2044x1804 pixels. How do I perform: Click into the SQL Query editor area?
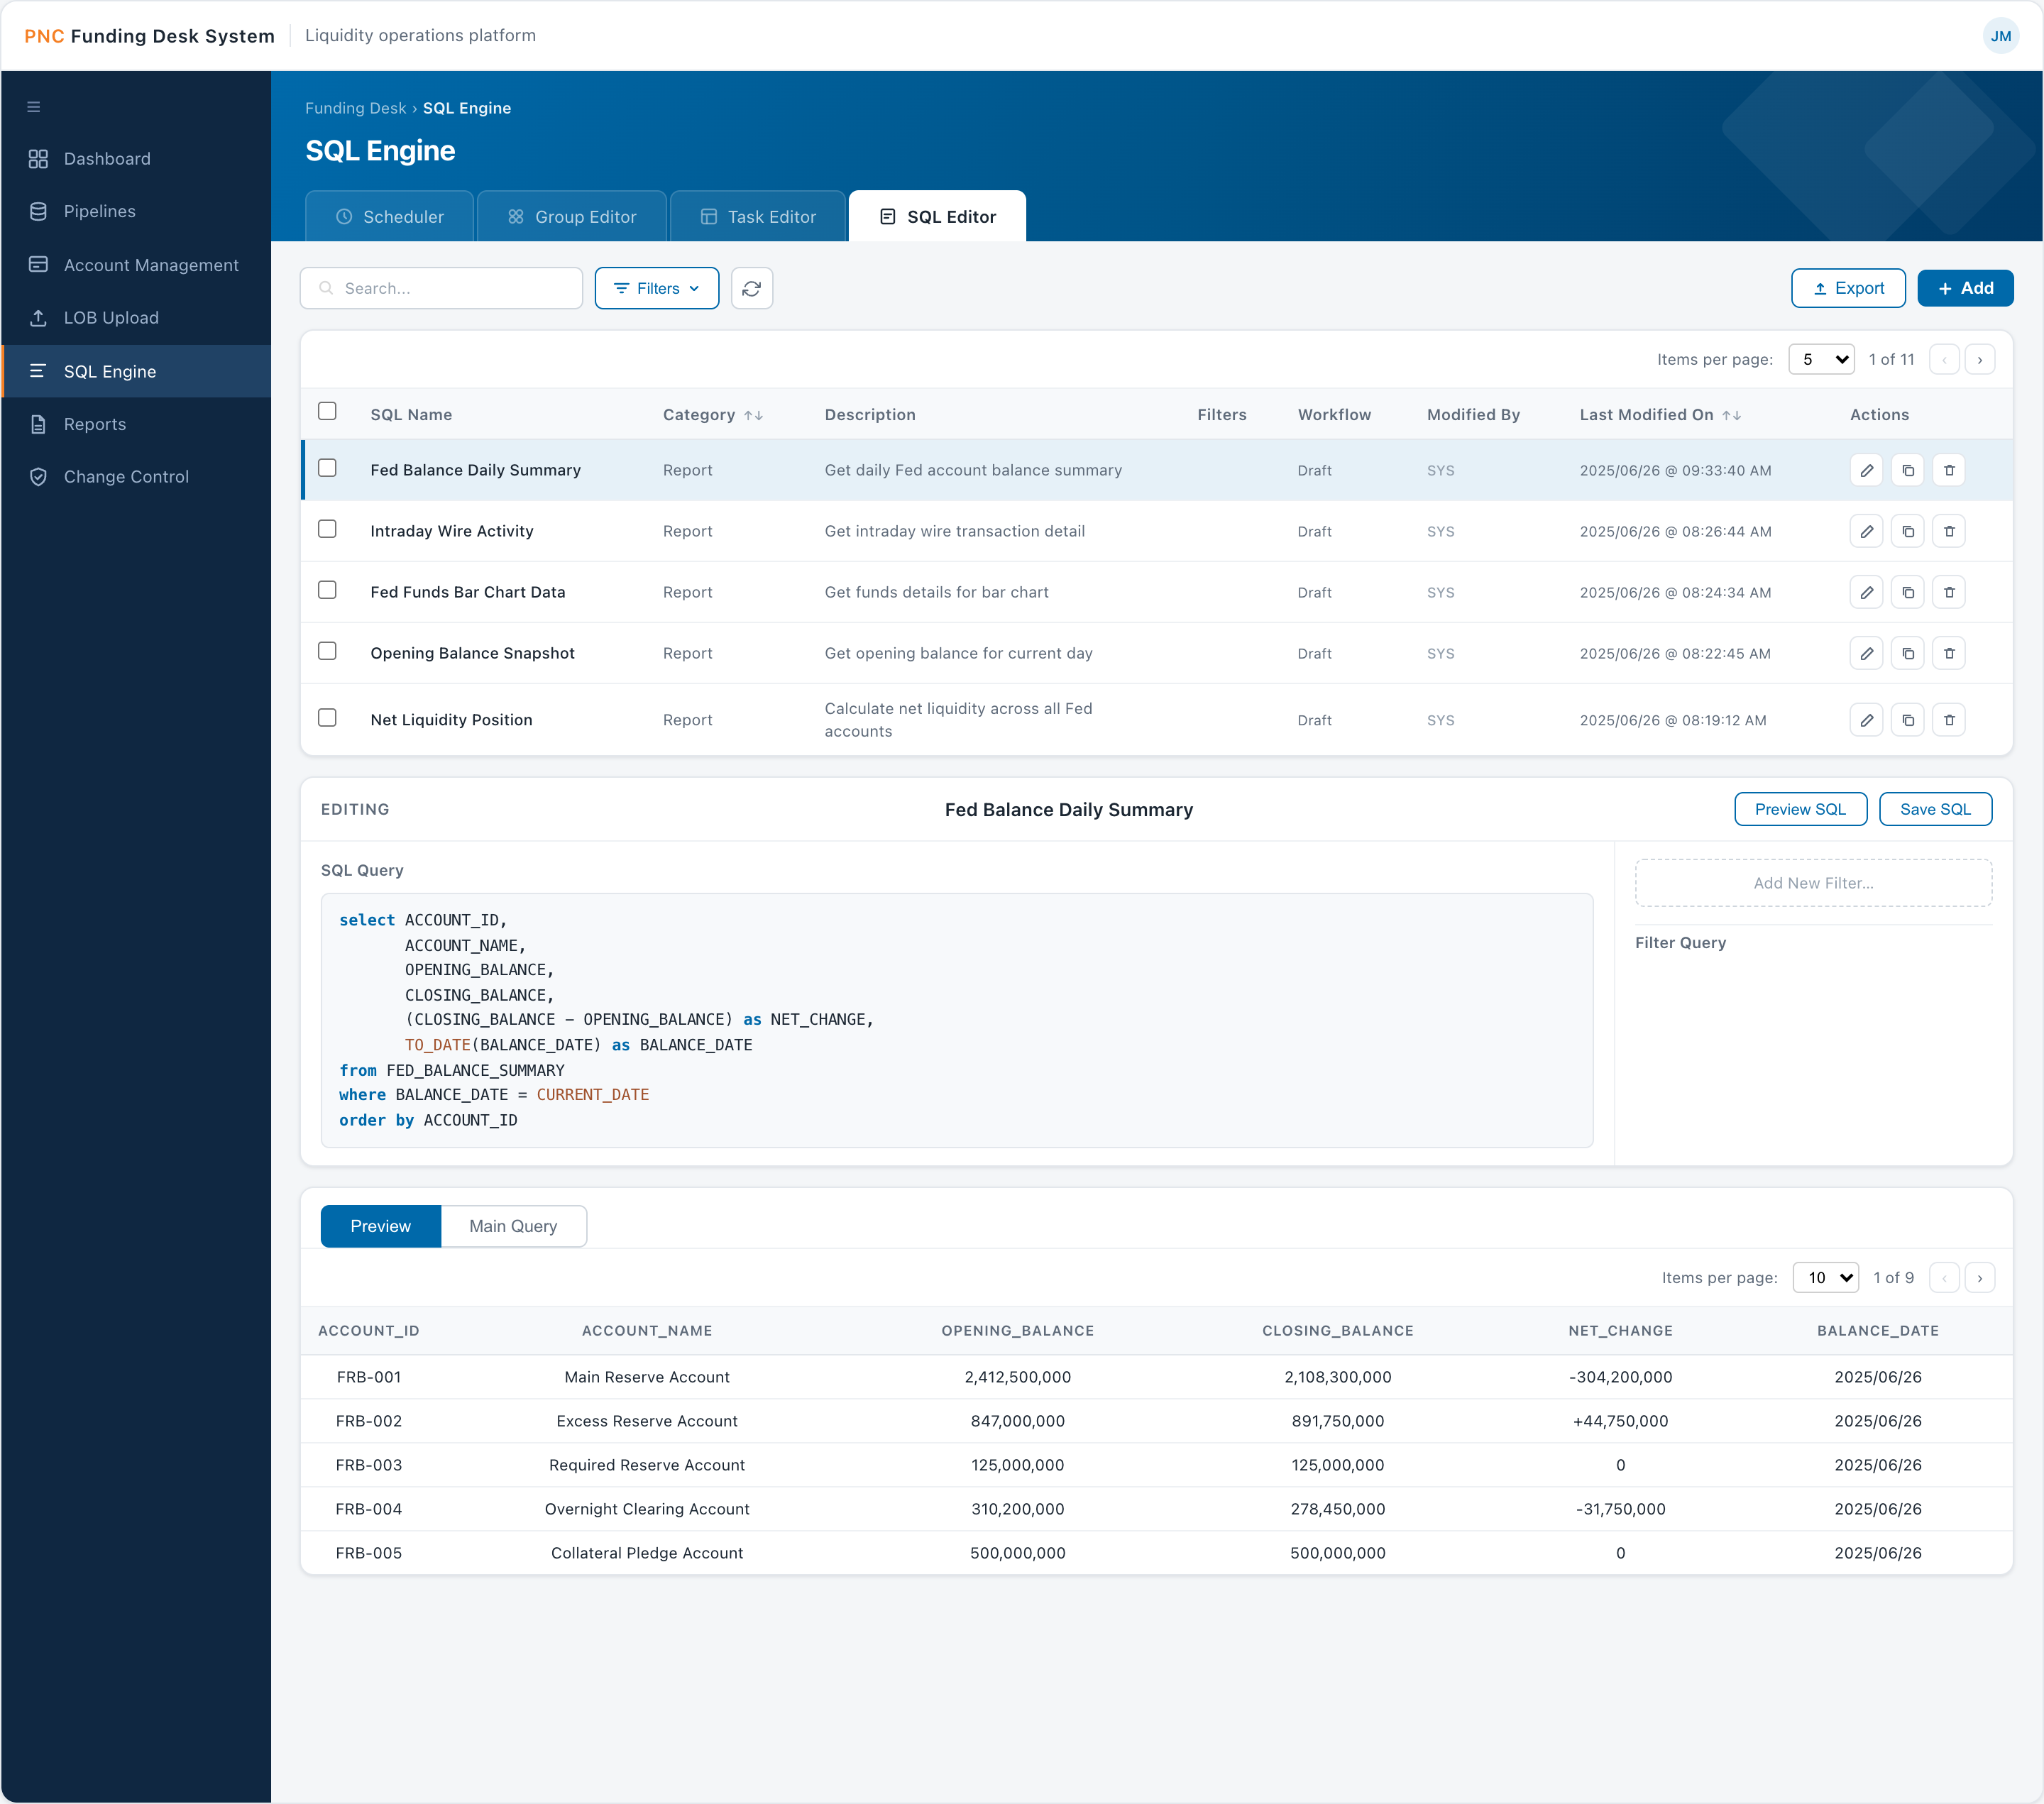[956, 1020]
